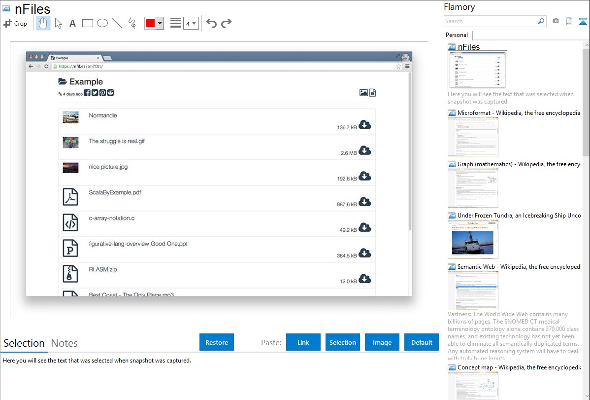Click the nice picture.jpg thumbnail

click(x=70, y=168)
